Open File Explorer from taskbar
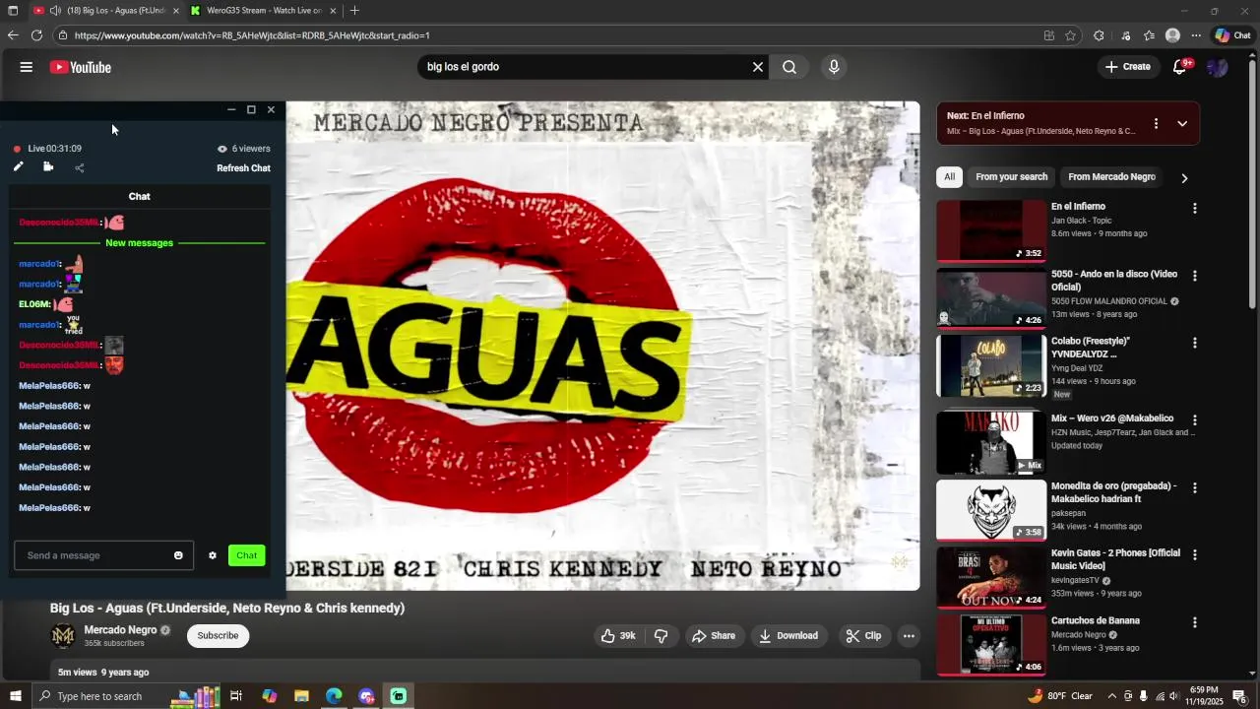The width and height of the screenshot is (1260, 709). click(301, 696)
